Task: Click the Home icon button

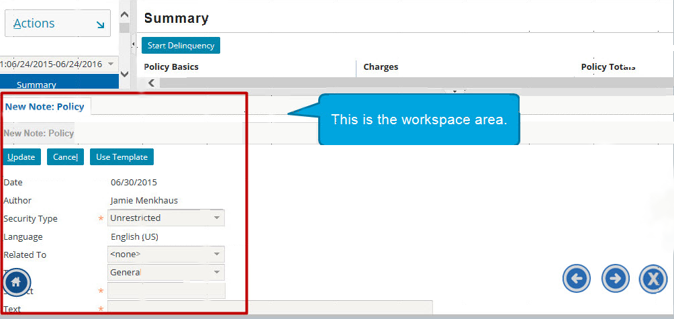Action: click(x=17, y=282)
